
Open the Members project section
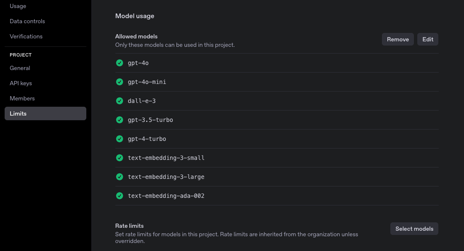tap(22, 98)
